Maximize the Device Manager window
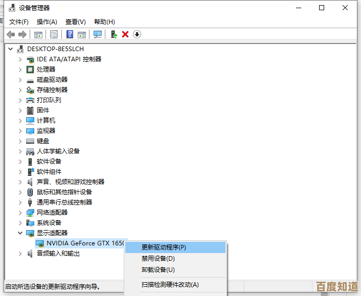The width and height of the screenshot is (361, 296). [x=322, y=8]
